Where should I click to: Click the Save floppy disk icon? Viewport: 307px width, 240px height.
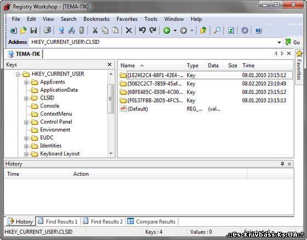click(33, 30)
